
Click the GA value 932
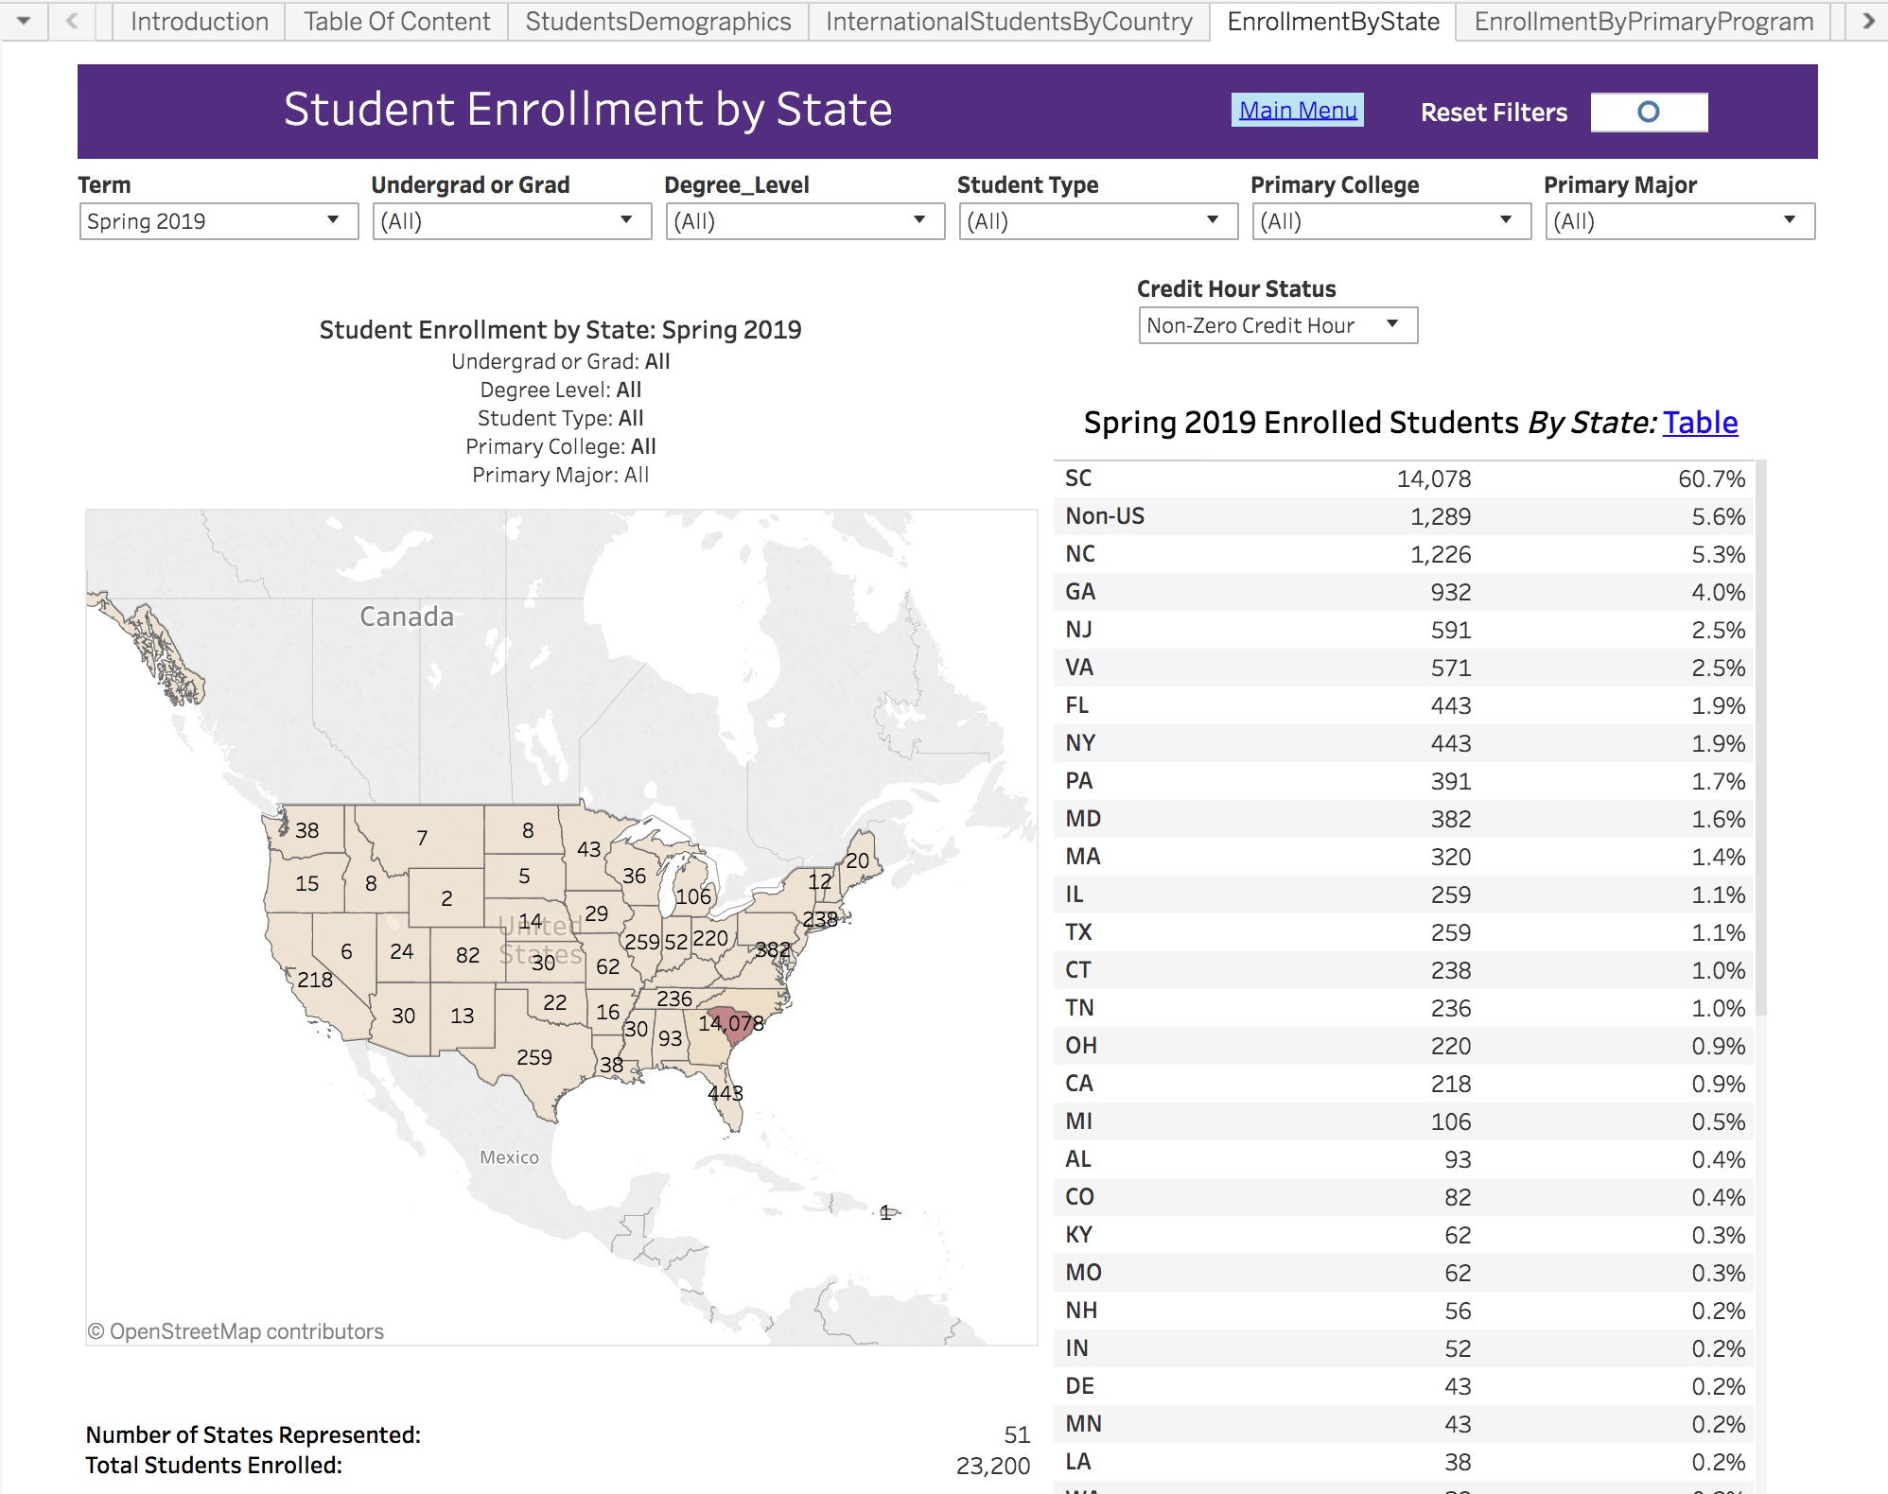tap(1450, 592)
